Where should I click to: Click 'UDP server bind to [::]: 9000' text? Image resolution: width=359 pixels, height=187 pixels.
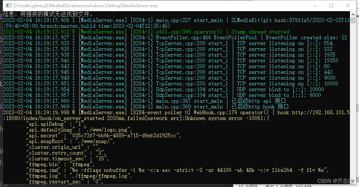pyautogui.click(x=279, y=95)
